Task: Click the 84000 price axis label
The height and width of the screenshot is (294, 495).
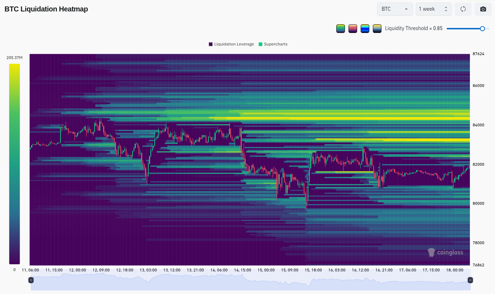Action: [478, 125]
